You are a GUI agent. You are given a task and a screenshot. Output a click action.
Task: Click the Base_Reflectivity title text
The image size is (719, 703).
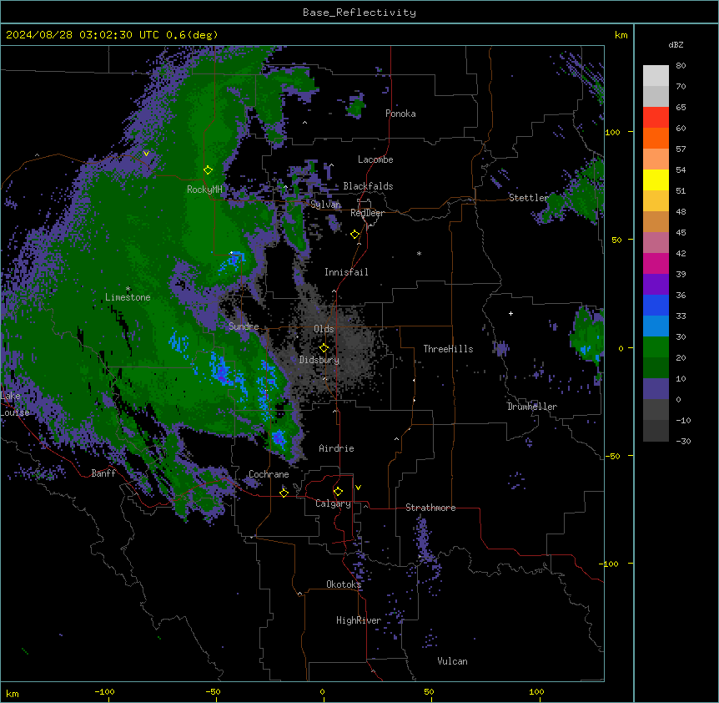pyautogui.click(x=359, y=13)
